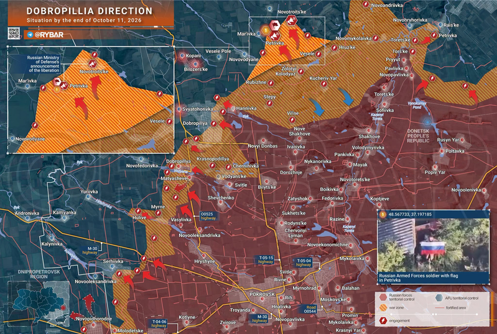Viewport: 497px width, 334px height.
Task: Click the Telegram icon beside @RYBAR
Action: tap(30, 35)
